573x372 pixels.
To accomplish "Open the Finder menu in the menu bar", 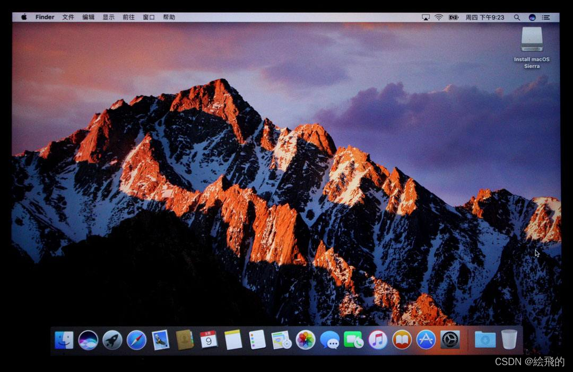I will pyautogui.click(x=45, y=17).
